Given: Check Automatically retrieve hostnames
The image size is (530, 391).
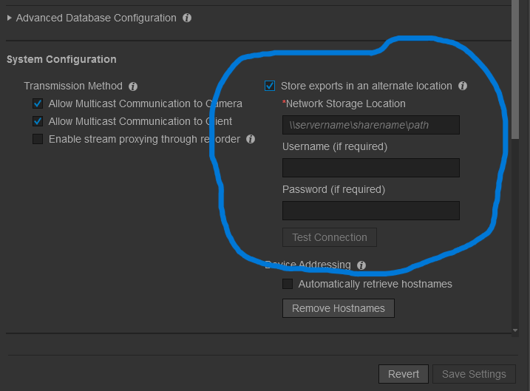Looking at the screenshot, I should [x=288, y=284].
